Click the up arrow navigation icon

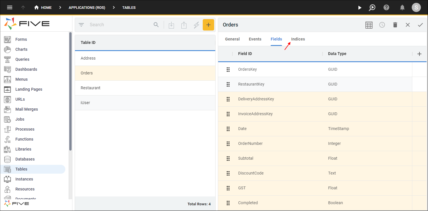click(x=23, y=7)
